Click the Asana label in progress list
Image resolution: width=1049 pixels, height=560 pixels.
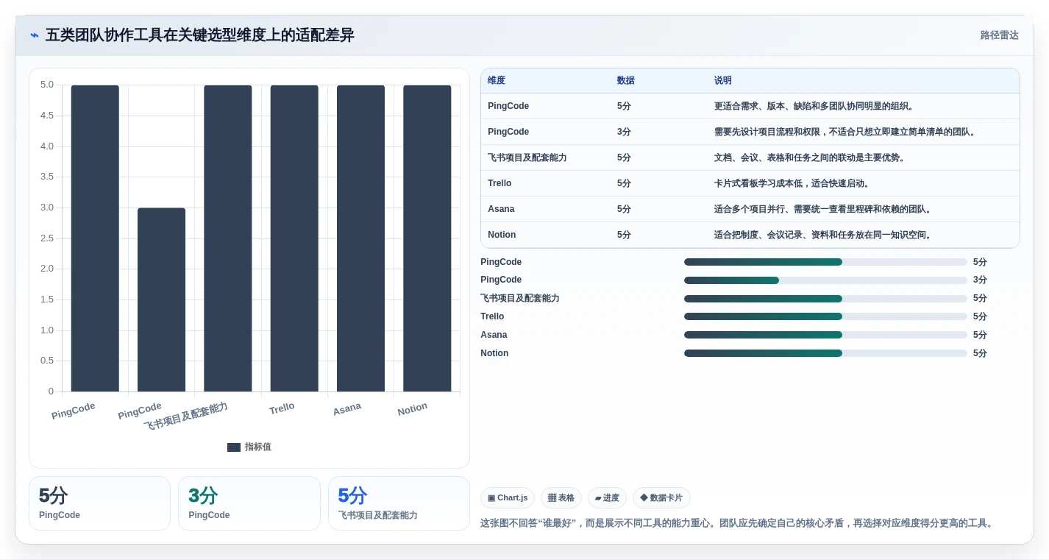(x=494, y=335)
